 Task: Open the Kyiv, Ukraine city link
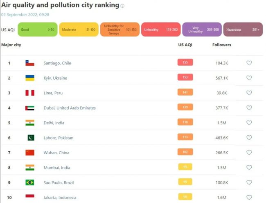(55, 78)
